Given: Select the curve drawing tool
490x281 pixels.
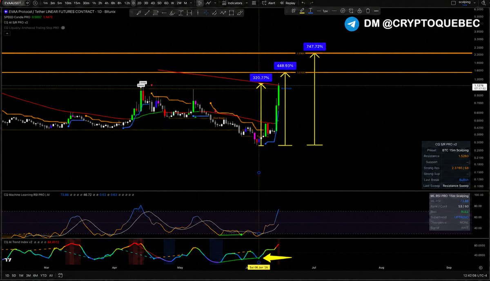Looking at the screenshot, I should 239,13.
